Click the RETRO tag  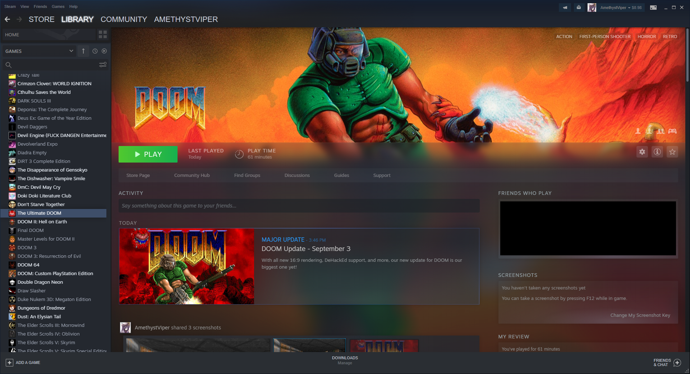(670, 37)
